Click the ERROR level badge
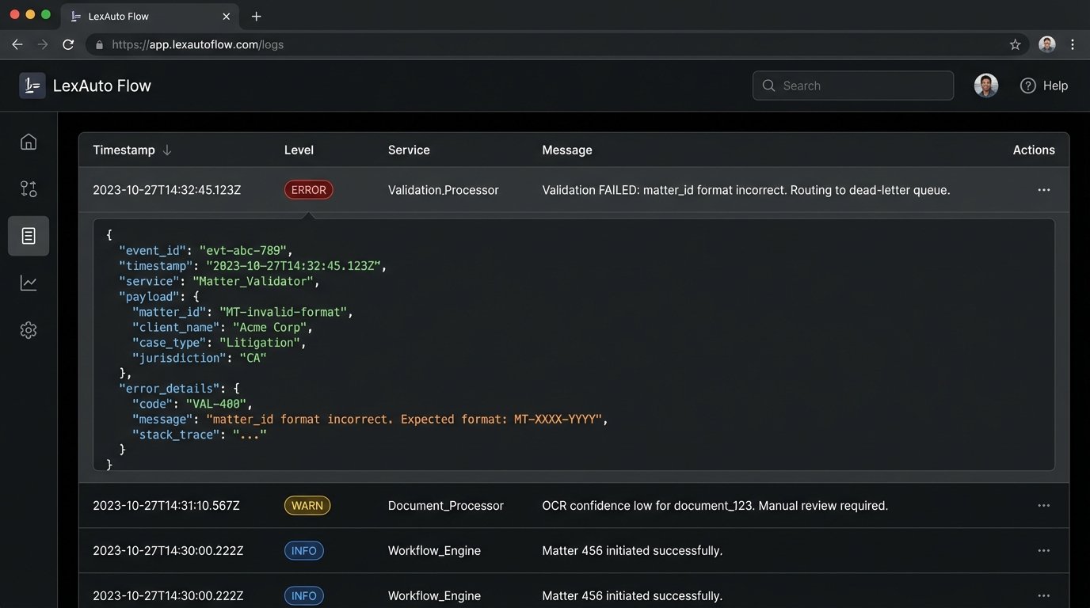1090x608 pixels. (x=308, y=190)
